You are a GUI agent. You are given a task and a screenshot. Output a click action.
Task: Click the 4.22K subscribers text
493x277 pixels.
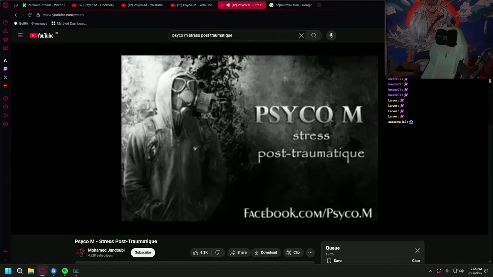[100, 255]
